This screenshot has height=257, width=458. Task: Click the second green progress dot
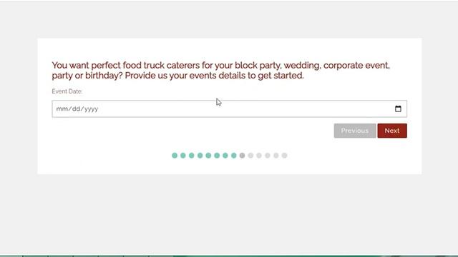[x=183, y=156]
